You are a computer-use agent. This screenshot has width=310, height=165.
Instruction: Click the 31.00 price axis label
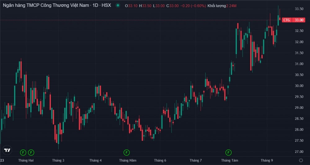pyautogui.click(x=299, y=64)
